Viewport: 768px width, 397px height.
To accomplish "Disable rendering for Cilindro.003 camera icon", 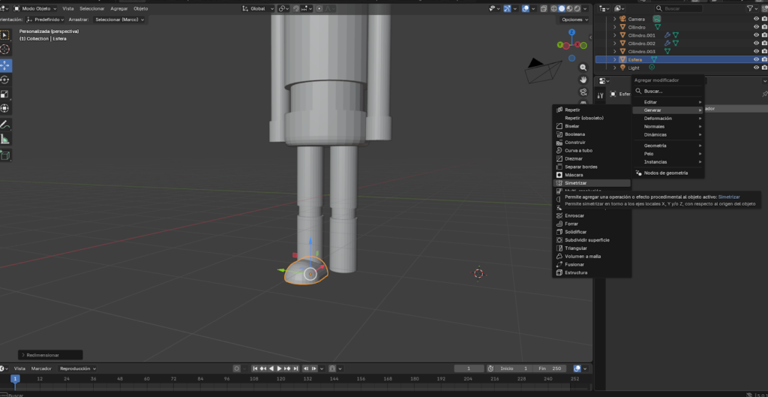I will (764, 52).
